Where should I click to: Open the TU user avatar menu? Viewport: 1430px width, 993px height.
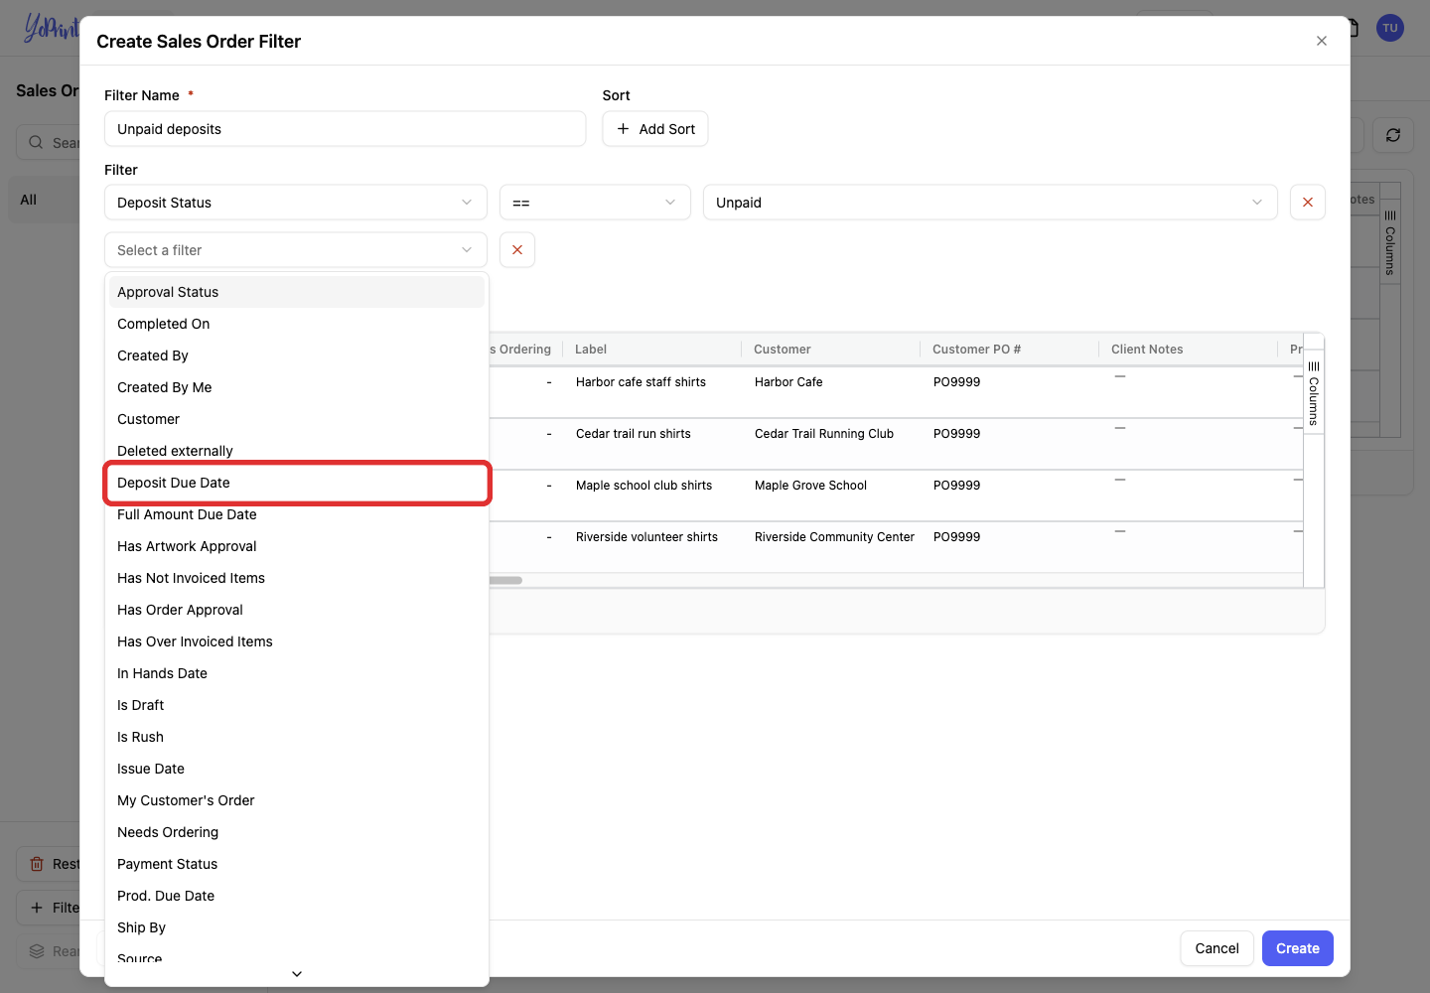click(1390, 28)
